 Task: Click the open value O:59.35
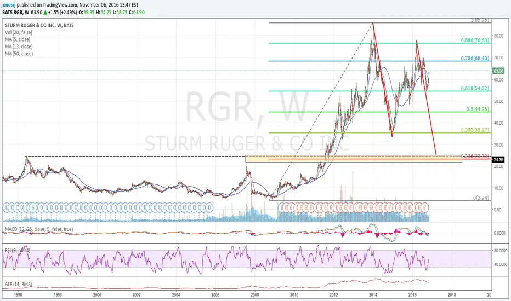point(86,13)
